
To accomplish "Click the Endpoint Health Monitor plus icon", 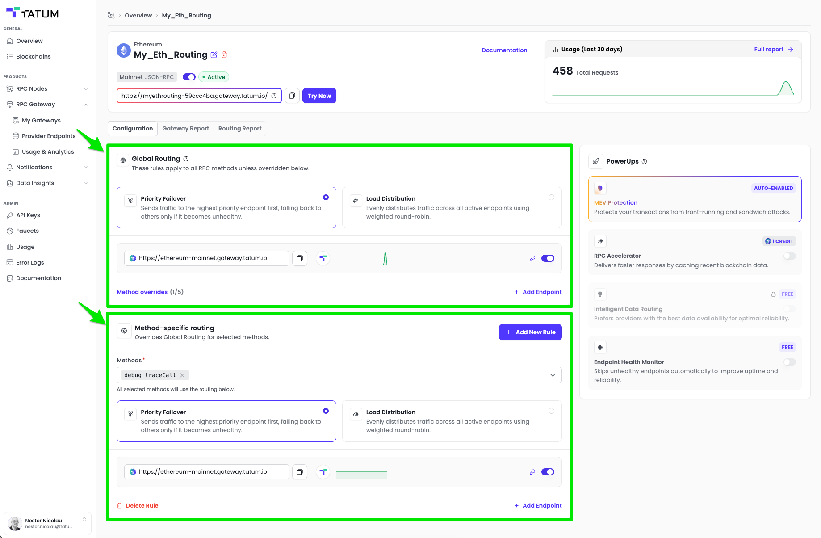I will pos(600,347).
